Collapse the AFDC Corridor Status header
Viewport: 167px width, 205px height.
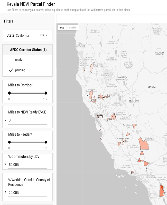[27, 49]
